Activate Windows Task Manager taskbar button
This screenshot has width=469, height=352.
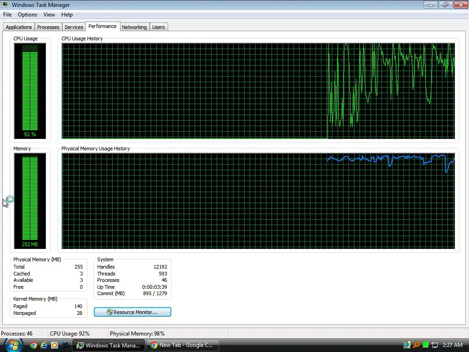tap(108, 345)
